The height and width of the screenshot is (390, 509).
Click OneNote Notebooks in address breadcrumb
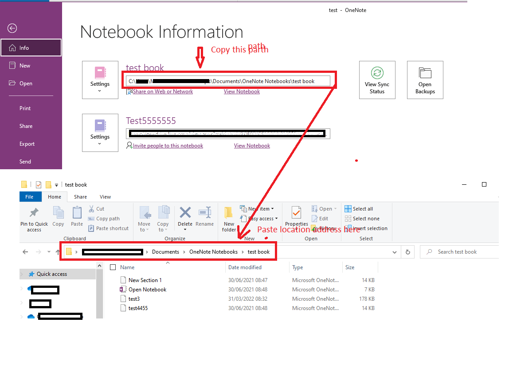coord(214,252)
